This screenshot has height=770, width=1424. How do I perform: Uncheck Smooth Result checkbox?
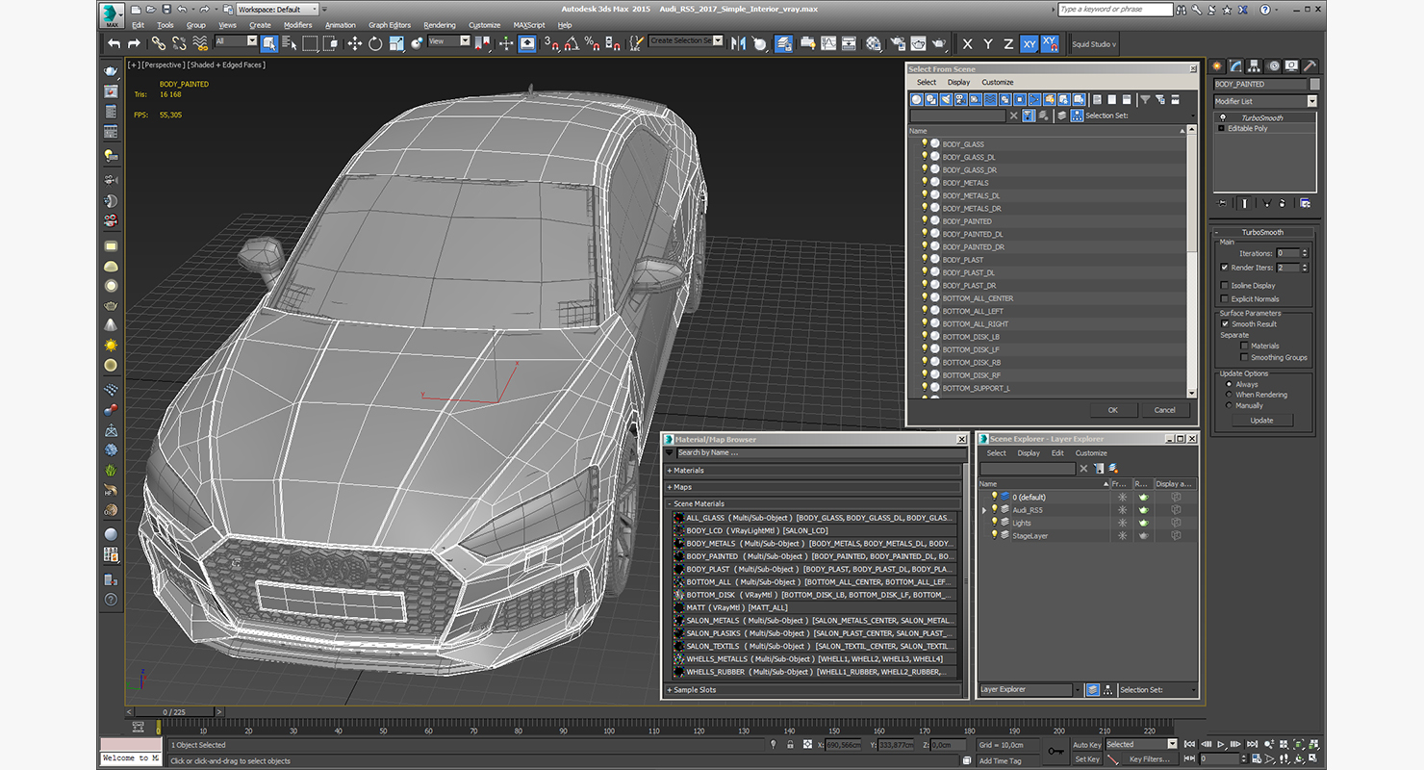point(1225,323)
